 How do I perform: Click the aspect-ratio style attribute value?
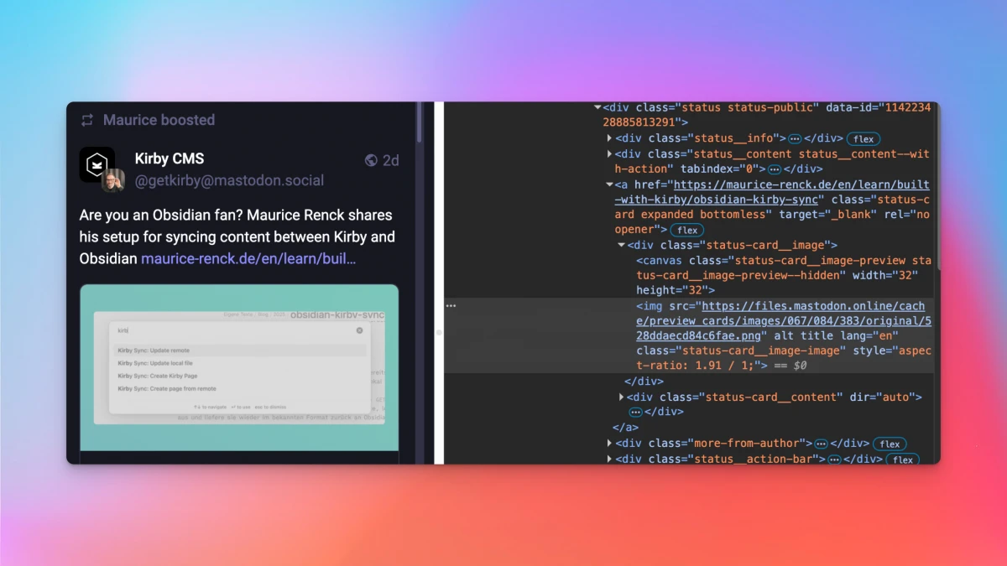[x=785, y=358]
